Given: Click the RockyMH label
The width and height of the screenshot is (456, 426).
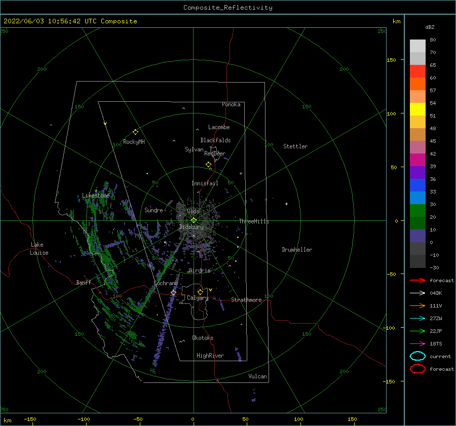Looking at the screenshot, I should [134, 142].
